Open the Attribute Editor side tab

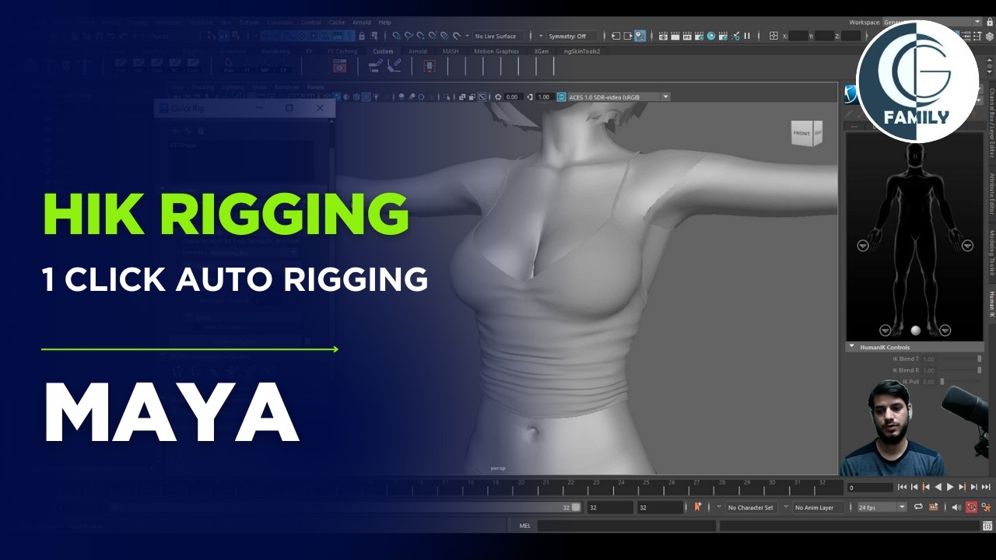[x=992, y=194]
